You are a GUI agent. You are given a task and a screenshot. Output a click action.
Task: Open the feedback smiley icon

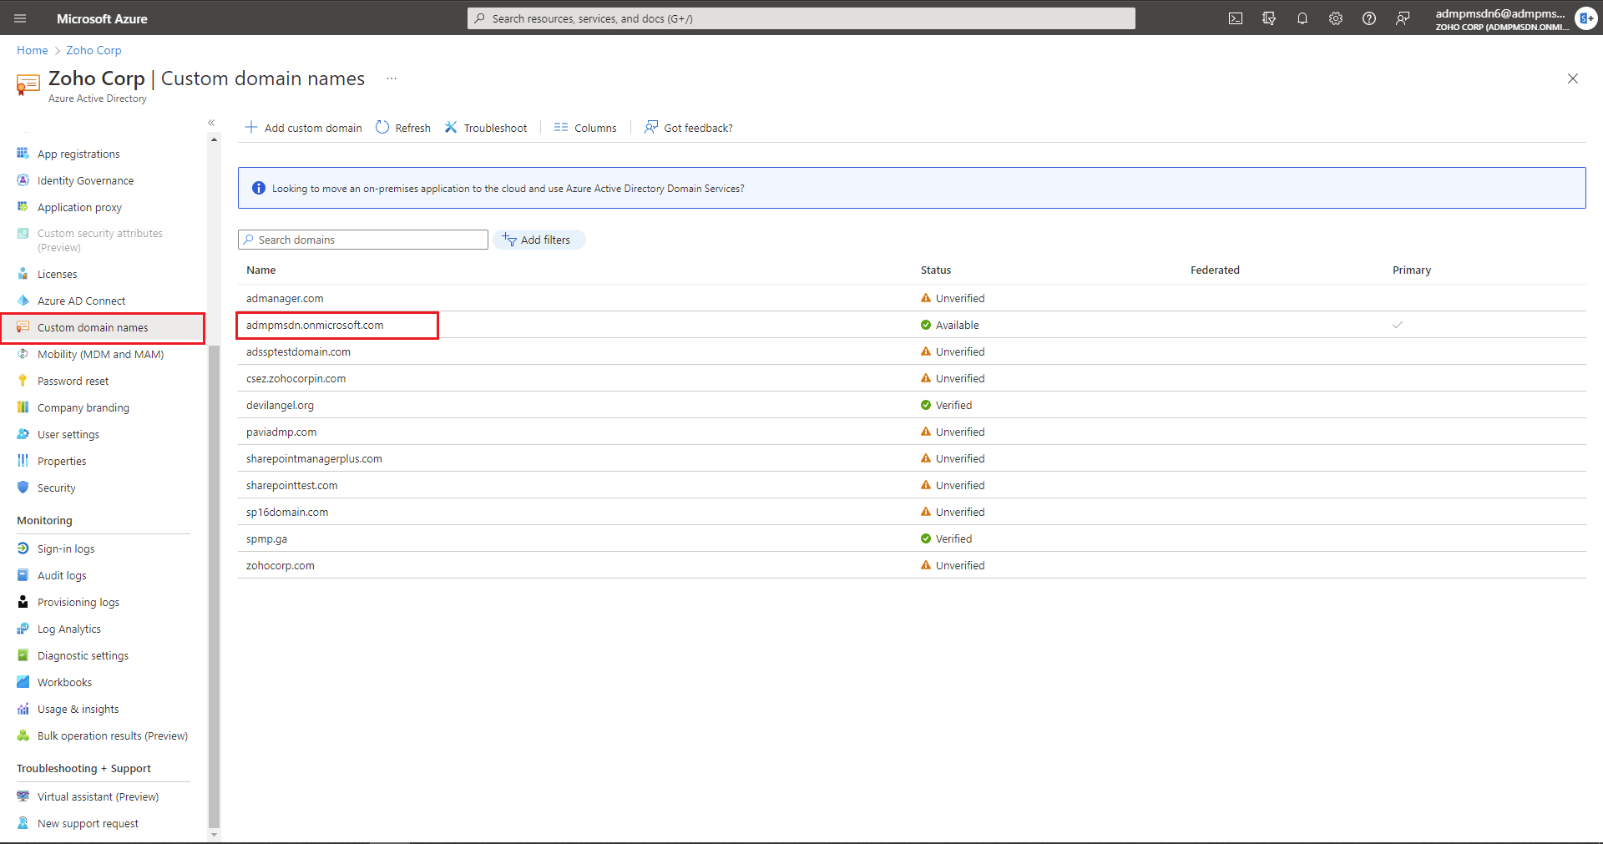1403,18
